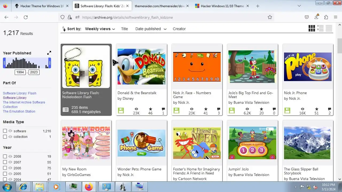The height and width of the screenshot is (192, 342).
Task: Switch results to tile grid view
Action: pos(312,28)
